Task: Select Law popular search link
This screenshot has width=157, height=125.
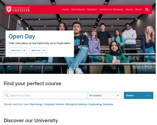Action: (x=26, y=104)
